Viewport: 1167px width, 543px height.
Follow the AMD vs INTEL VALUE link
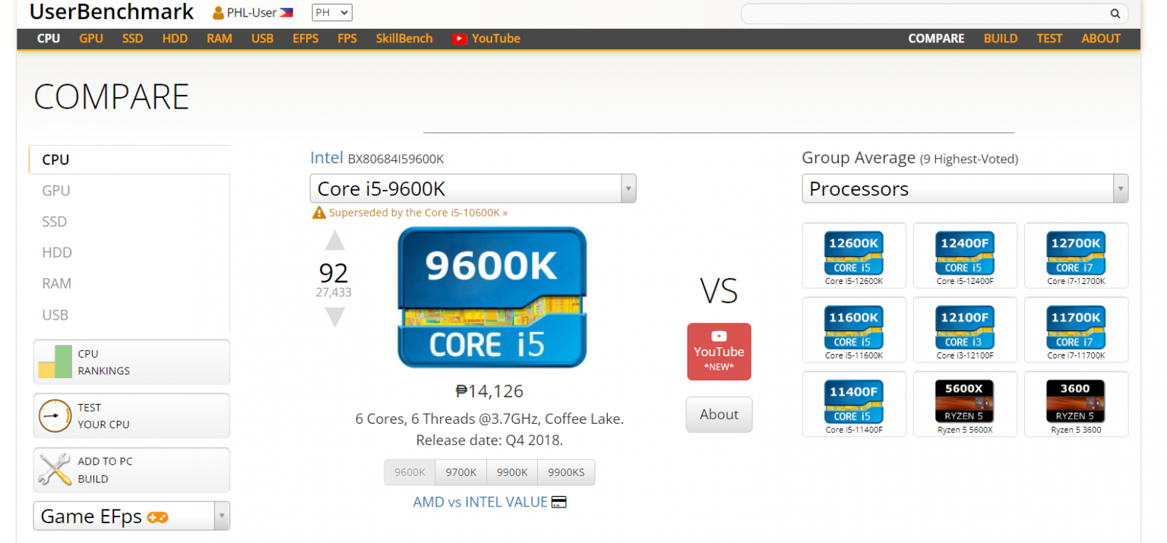click(x=480, y=502)
